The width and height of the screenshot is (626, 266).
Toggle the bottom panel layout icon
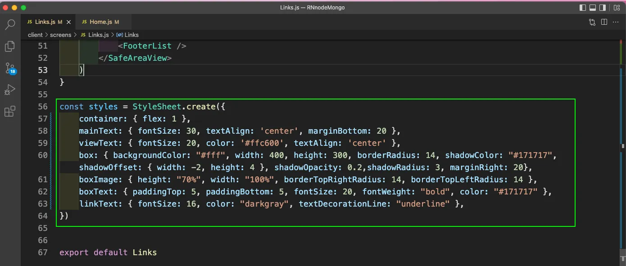coord(593,8)
